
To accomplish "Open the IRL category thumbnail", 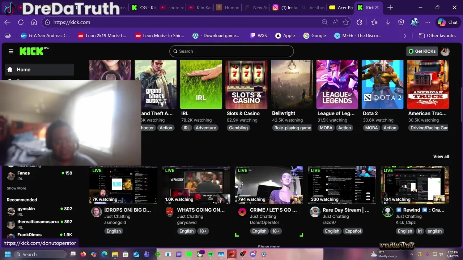I will click(201, 84).
